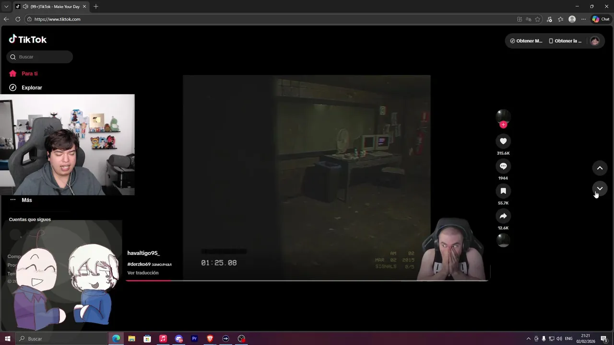Open the spinning music disc for sound
The height and width of the screenshot is (345, 614).
(503, 240)
